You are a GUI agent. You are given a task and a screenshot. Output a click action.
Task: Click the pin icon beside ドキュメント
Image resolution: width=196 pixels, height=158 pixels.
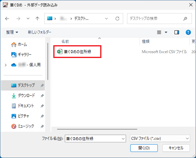pyautogui.click(x=42, y=106)
